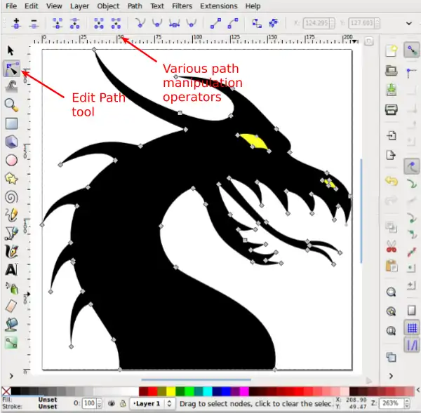Image resolution: width=421 pixels, height=413 pixels.
Task: Open the Path menu
Action: [135, 6]
